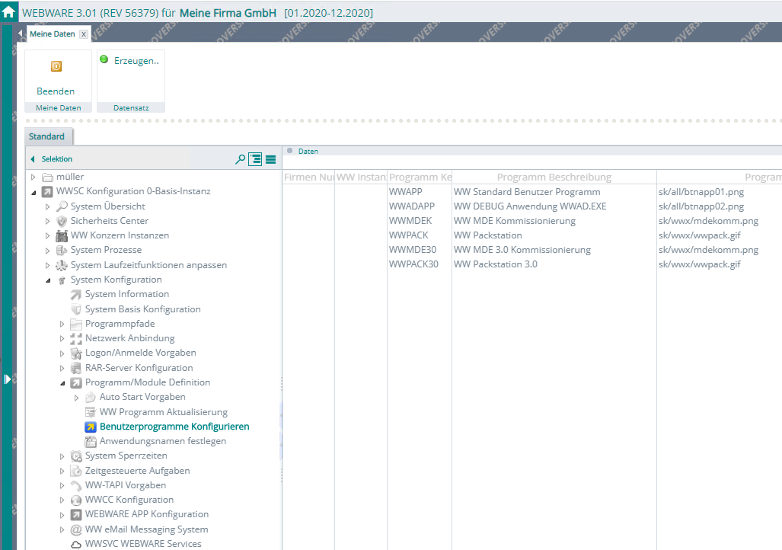Click the WW Konzern Instanzen icon
Viewport: 782px width, 550px height.
point(62,235)
